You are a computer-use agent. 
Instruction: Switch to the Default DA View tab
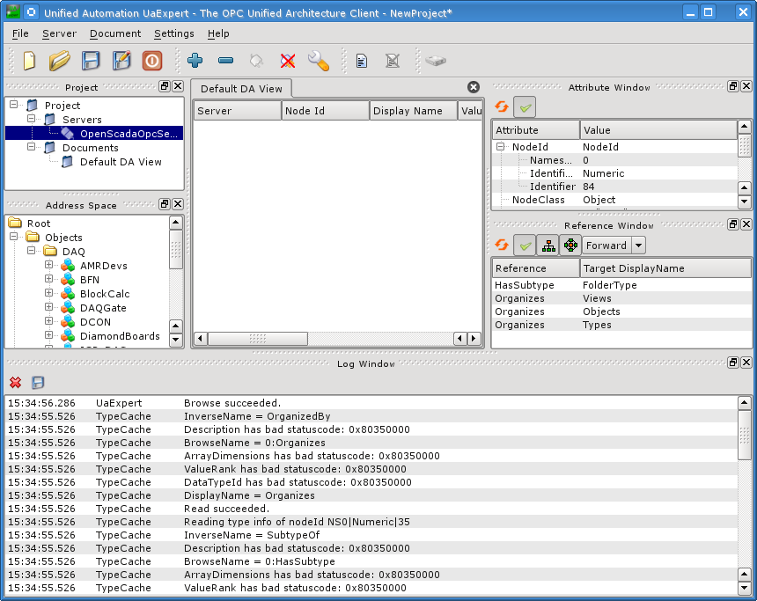tap(241, 89)
